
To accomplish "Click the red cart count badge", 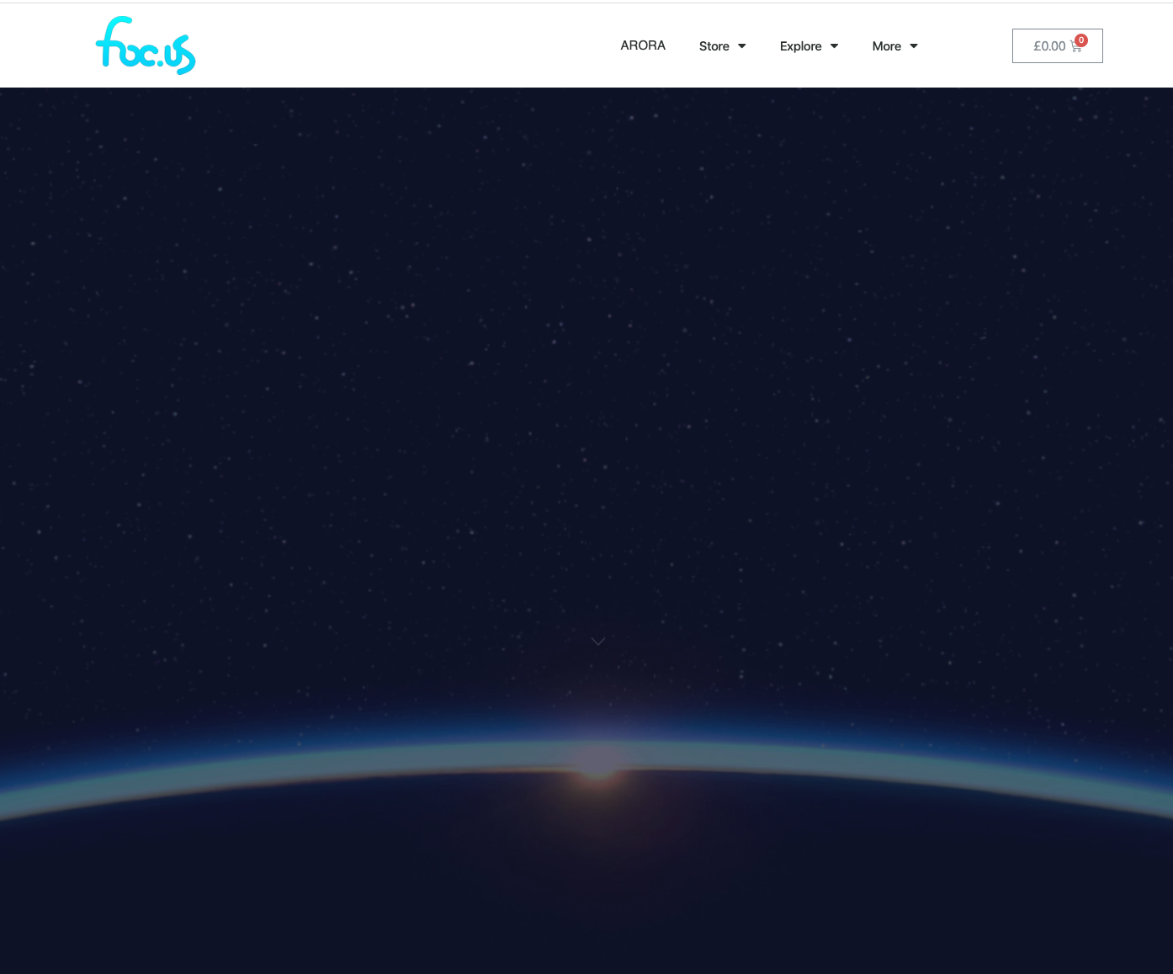I will [1081, 40].
